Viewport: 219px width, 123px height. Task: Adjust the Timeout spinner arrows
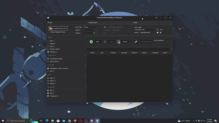pyautogui.click(x=97, y=30)
